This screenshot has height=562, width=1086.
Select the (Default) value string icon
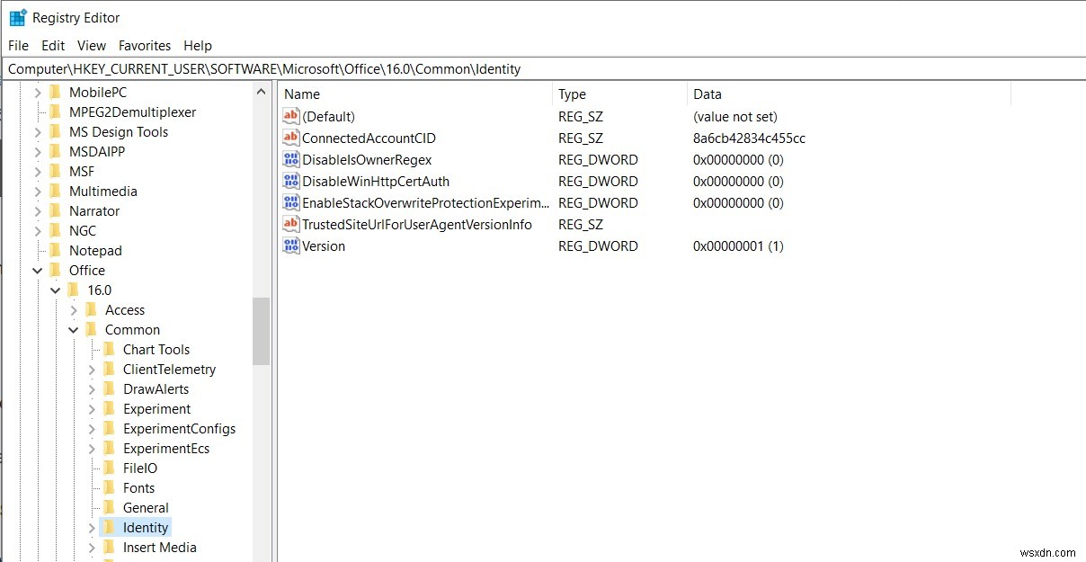pyautogui.click(x=290, y=116)
